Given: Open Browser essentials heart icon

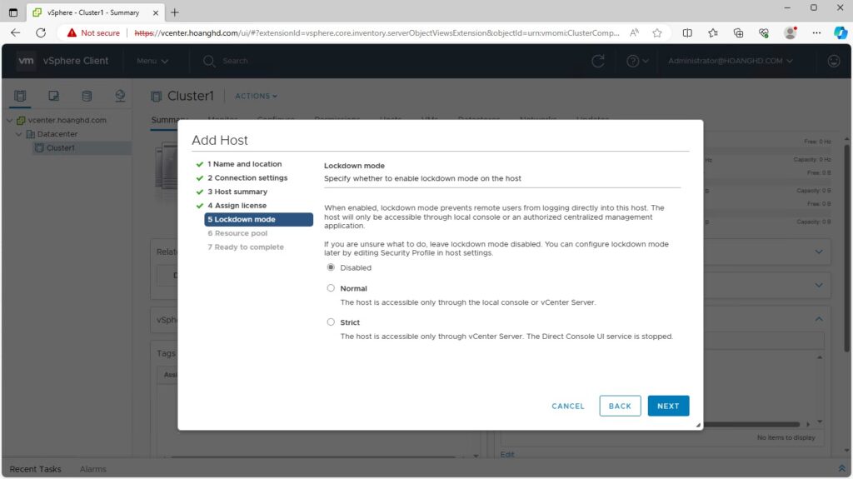Looking at the screenshot, I should click(x=764, y=32).
